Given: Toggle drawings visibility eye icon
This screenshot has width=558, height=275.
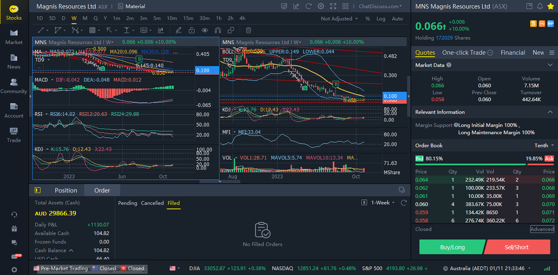Looking at the screenshot, I should coord(205,30).
